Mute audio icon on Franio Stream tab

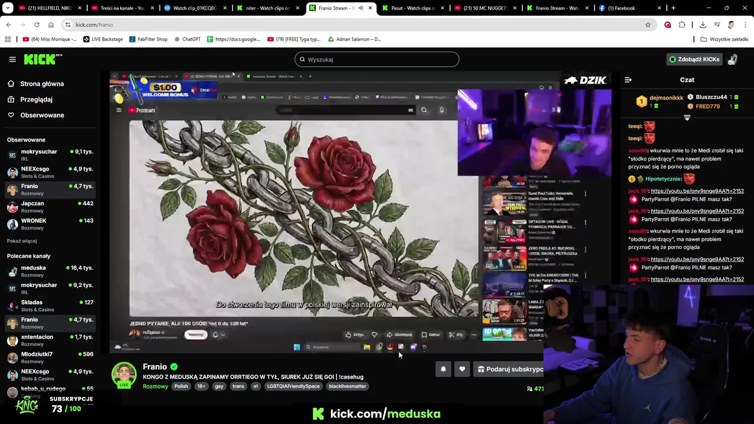point(361,8)
